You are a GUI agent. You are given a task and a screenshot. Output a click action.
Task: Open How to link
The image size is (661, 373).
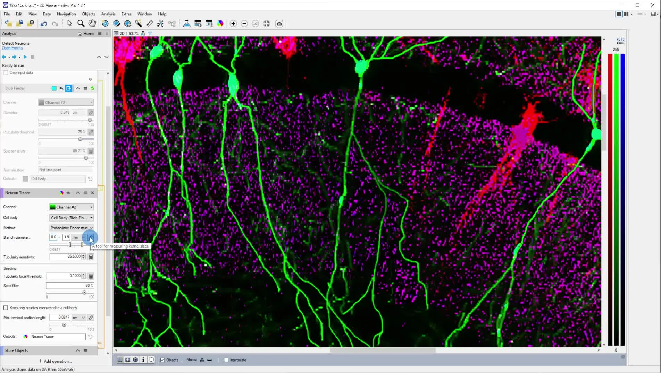[12, 48]
